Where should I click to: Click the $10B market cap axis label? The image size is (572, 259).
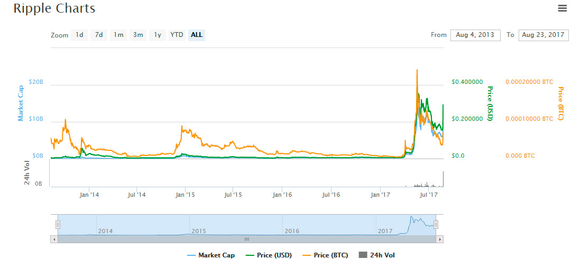pyautogui.click(x=36, y=119)
